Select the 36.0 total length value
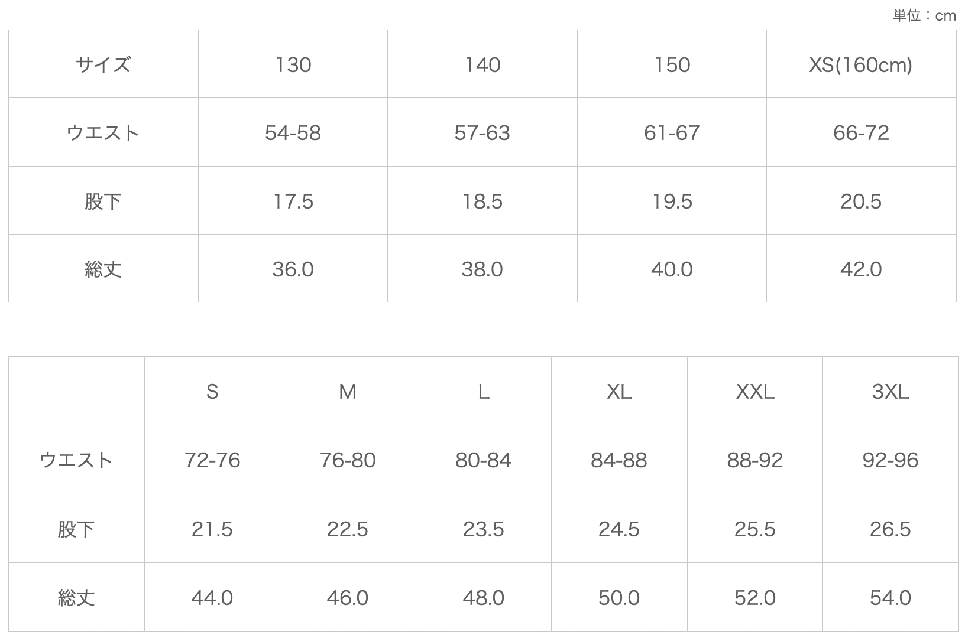The image size is (965, 638). pyautogui.click(x=293, y=269)
